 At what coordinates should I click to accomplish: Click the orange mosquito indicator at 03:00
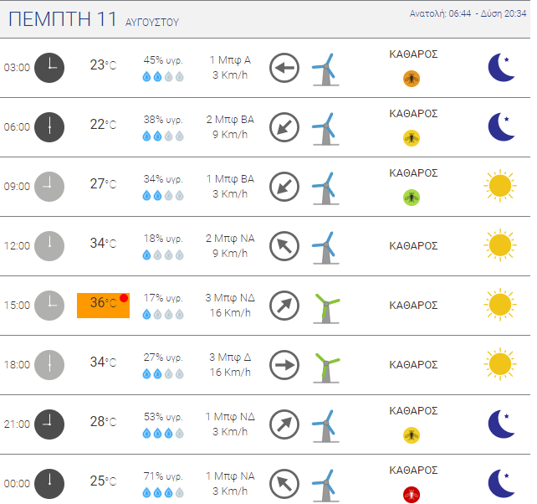tap(412, 79)
